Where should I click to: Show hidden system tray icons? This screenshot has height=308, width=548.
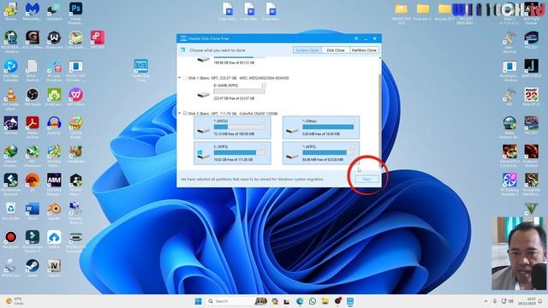click(485, 301)
